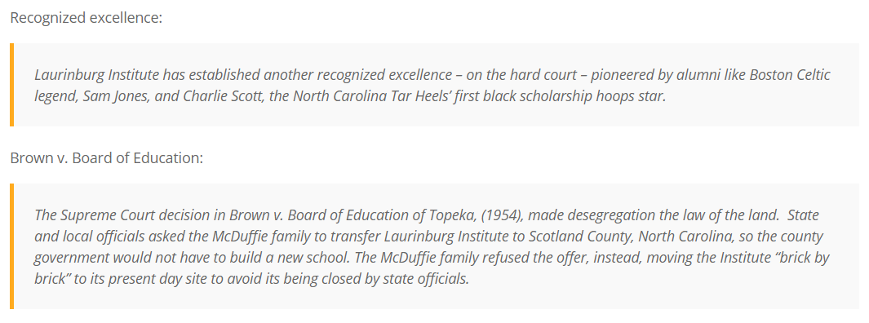Click the orange bar beside the Supreme Court quote
This screenshot has width=869, height=323.
click(x=11, y=246)
